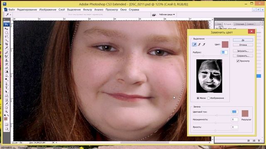Select the Brush tool

click(7, 56)
